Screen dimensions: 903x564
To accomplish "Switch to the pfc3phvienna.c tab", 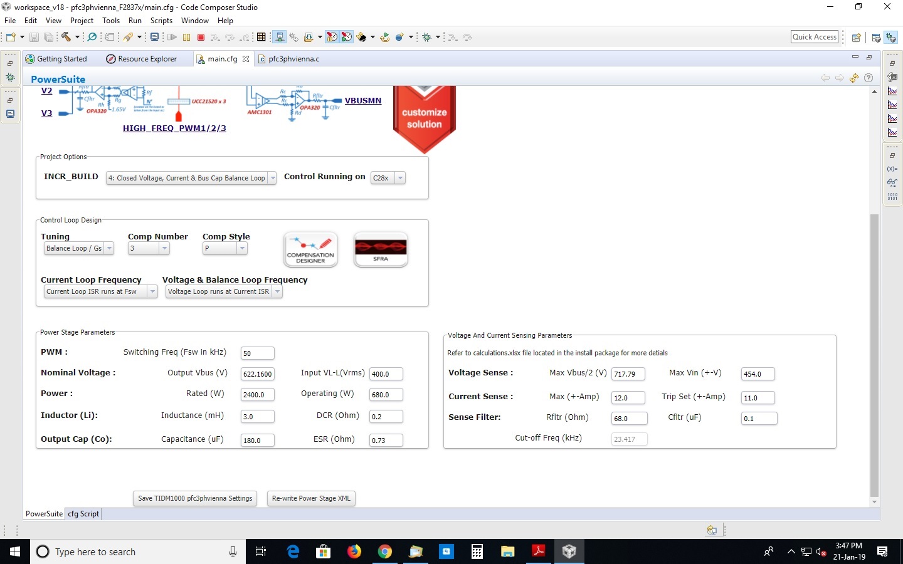I will pos(288,59).
